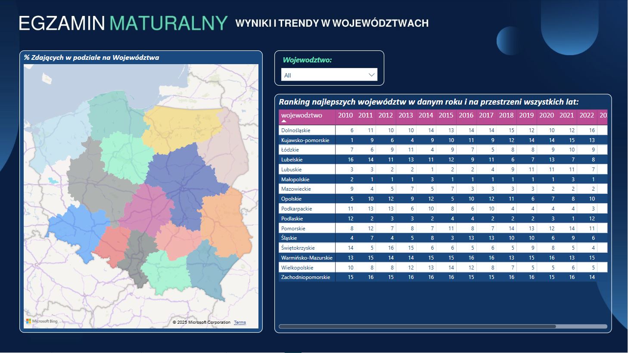This screenshot has height=353, width=628.
Task: Click Lubelskie 2010 cell showing 16
Action: (x=345, y=160)
